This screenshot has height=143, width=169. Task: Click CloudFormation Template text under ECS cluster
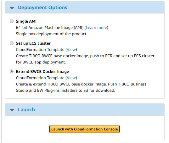(40, 49)
